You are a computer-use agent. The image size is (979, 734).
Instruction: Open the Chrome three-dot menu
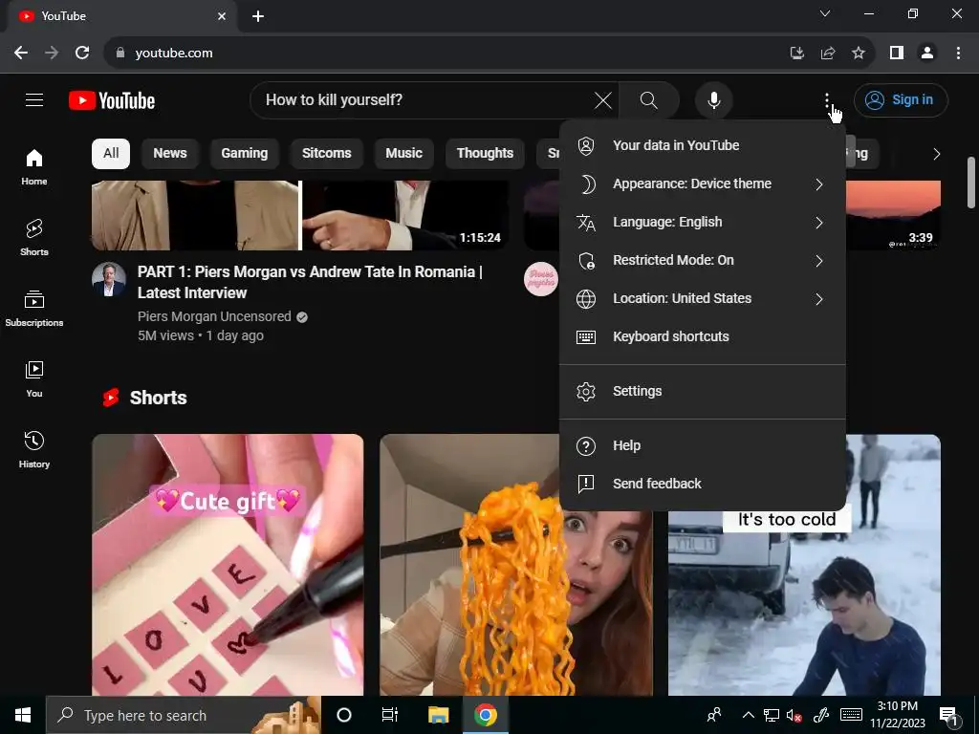click(x=958, y=54)
